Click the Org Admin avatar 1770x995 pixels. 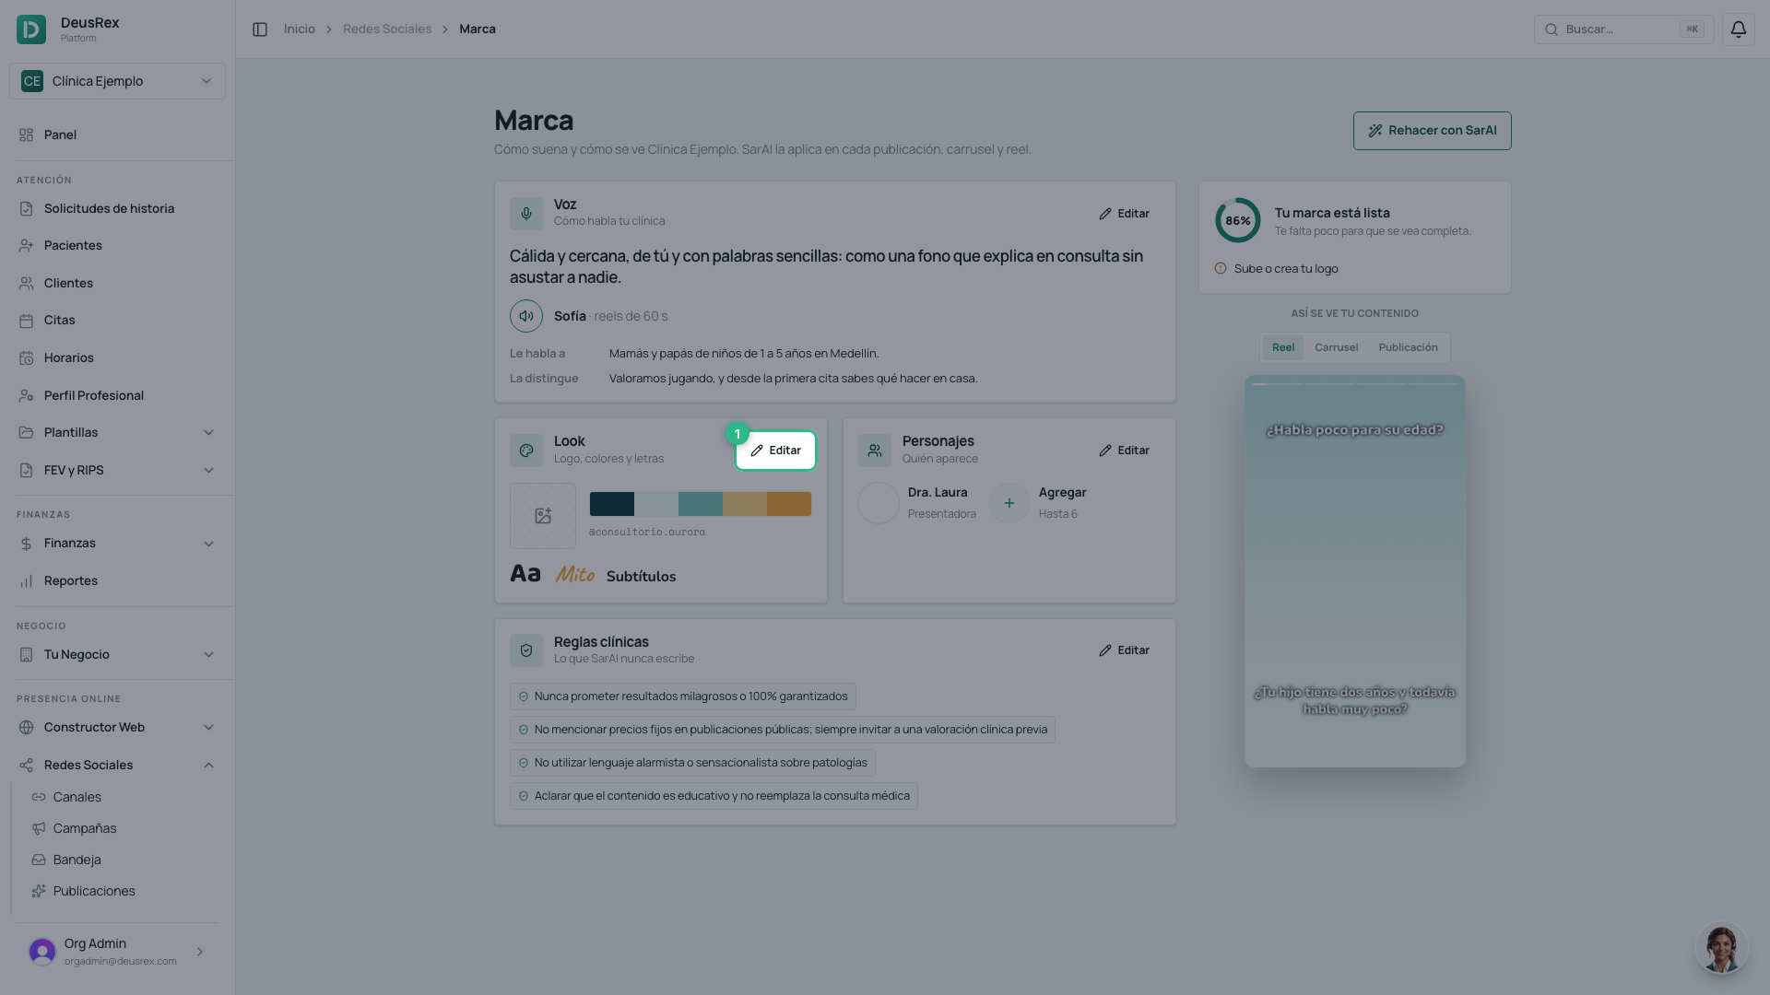42,952
